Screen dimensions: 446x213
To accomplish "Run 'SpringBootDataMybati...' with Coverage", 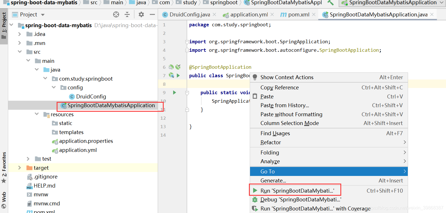I will point(329,208).
